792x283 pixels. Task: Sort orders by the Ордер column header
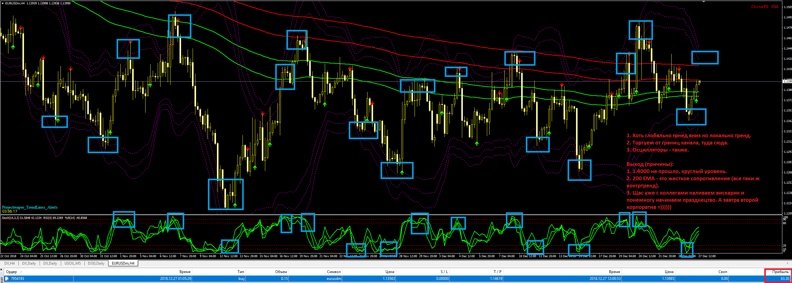(x=12, y=272)
